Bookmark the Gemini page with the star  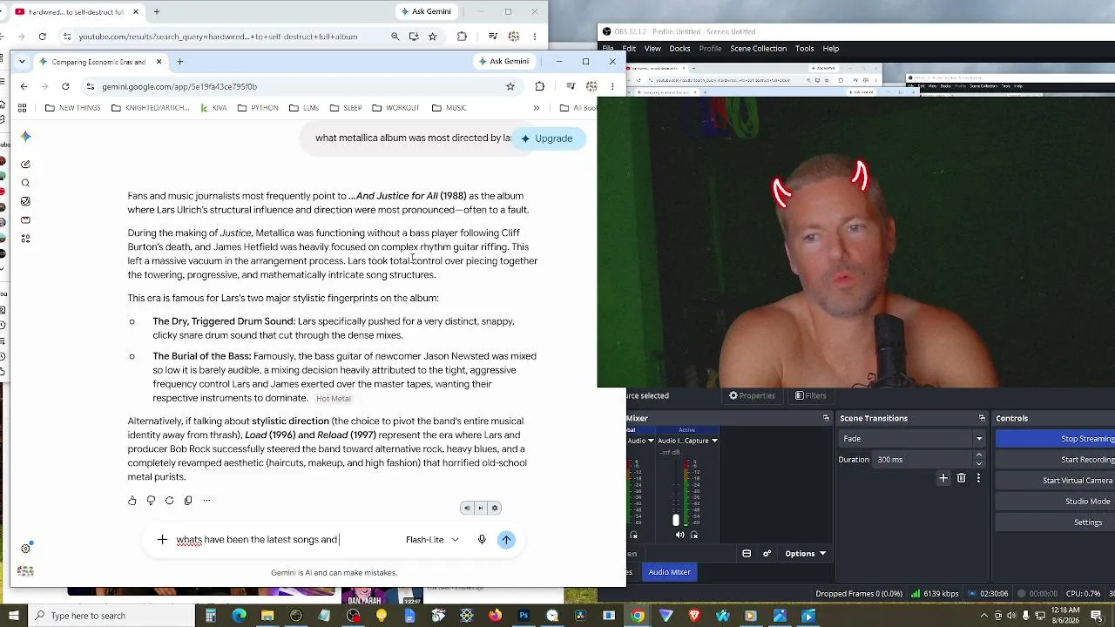click(x=510, y=86)
